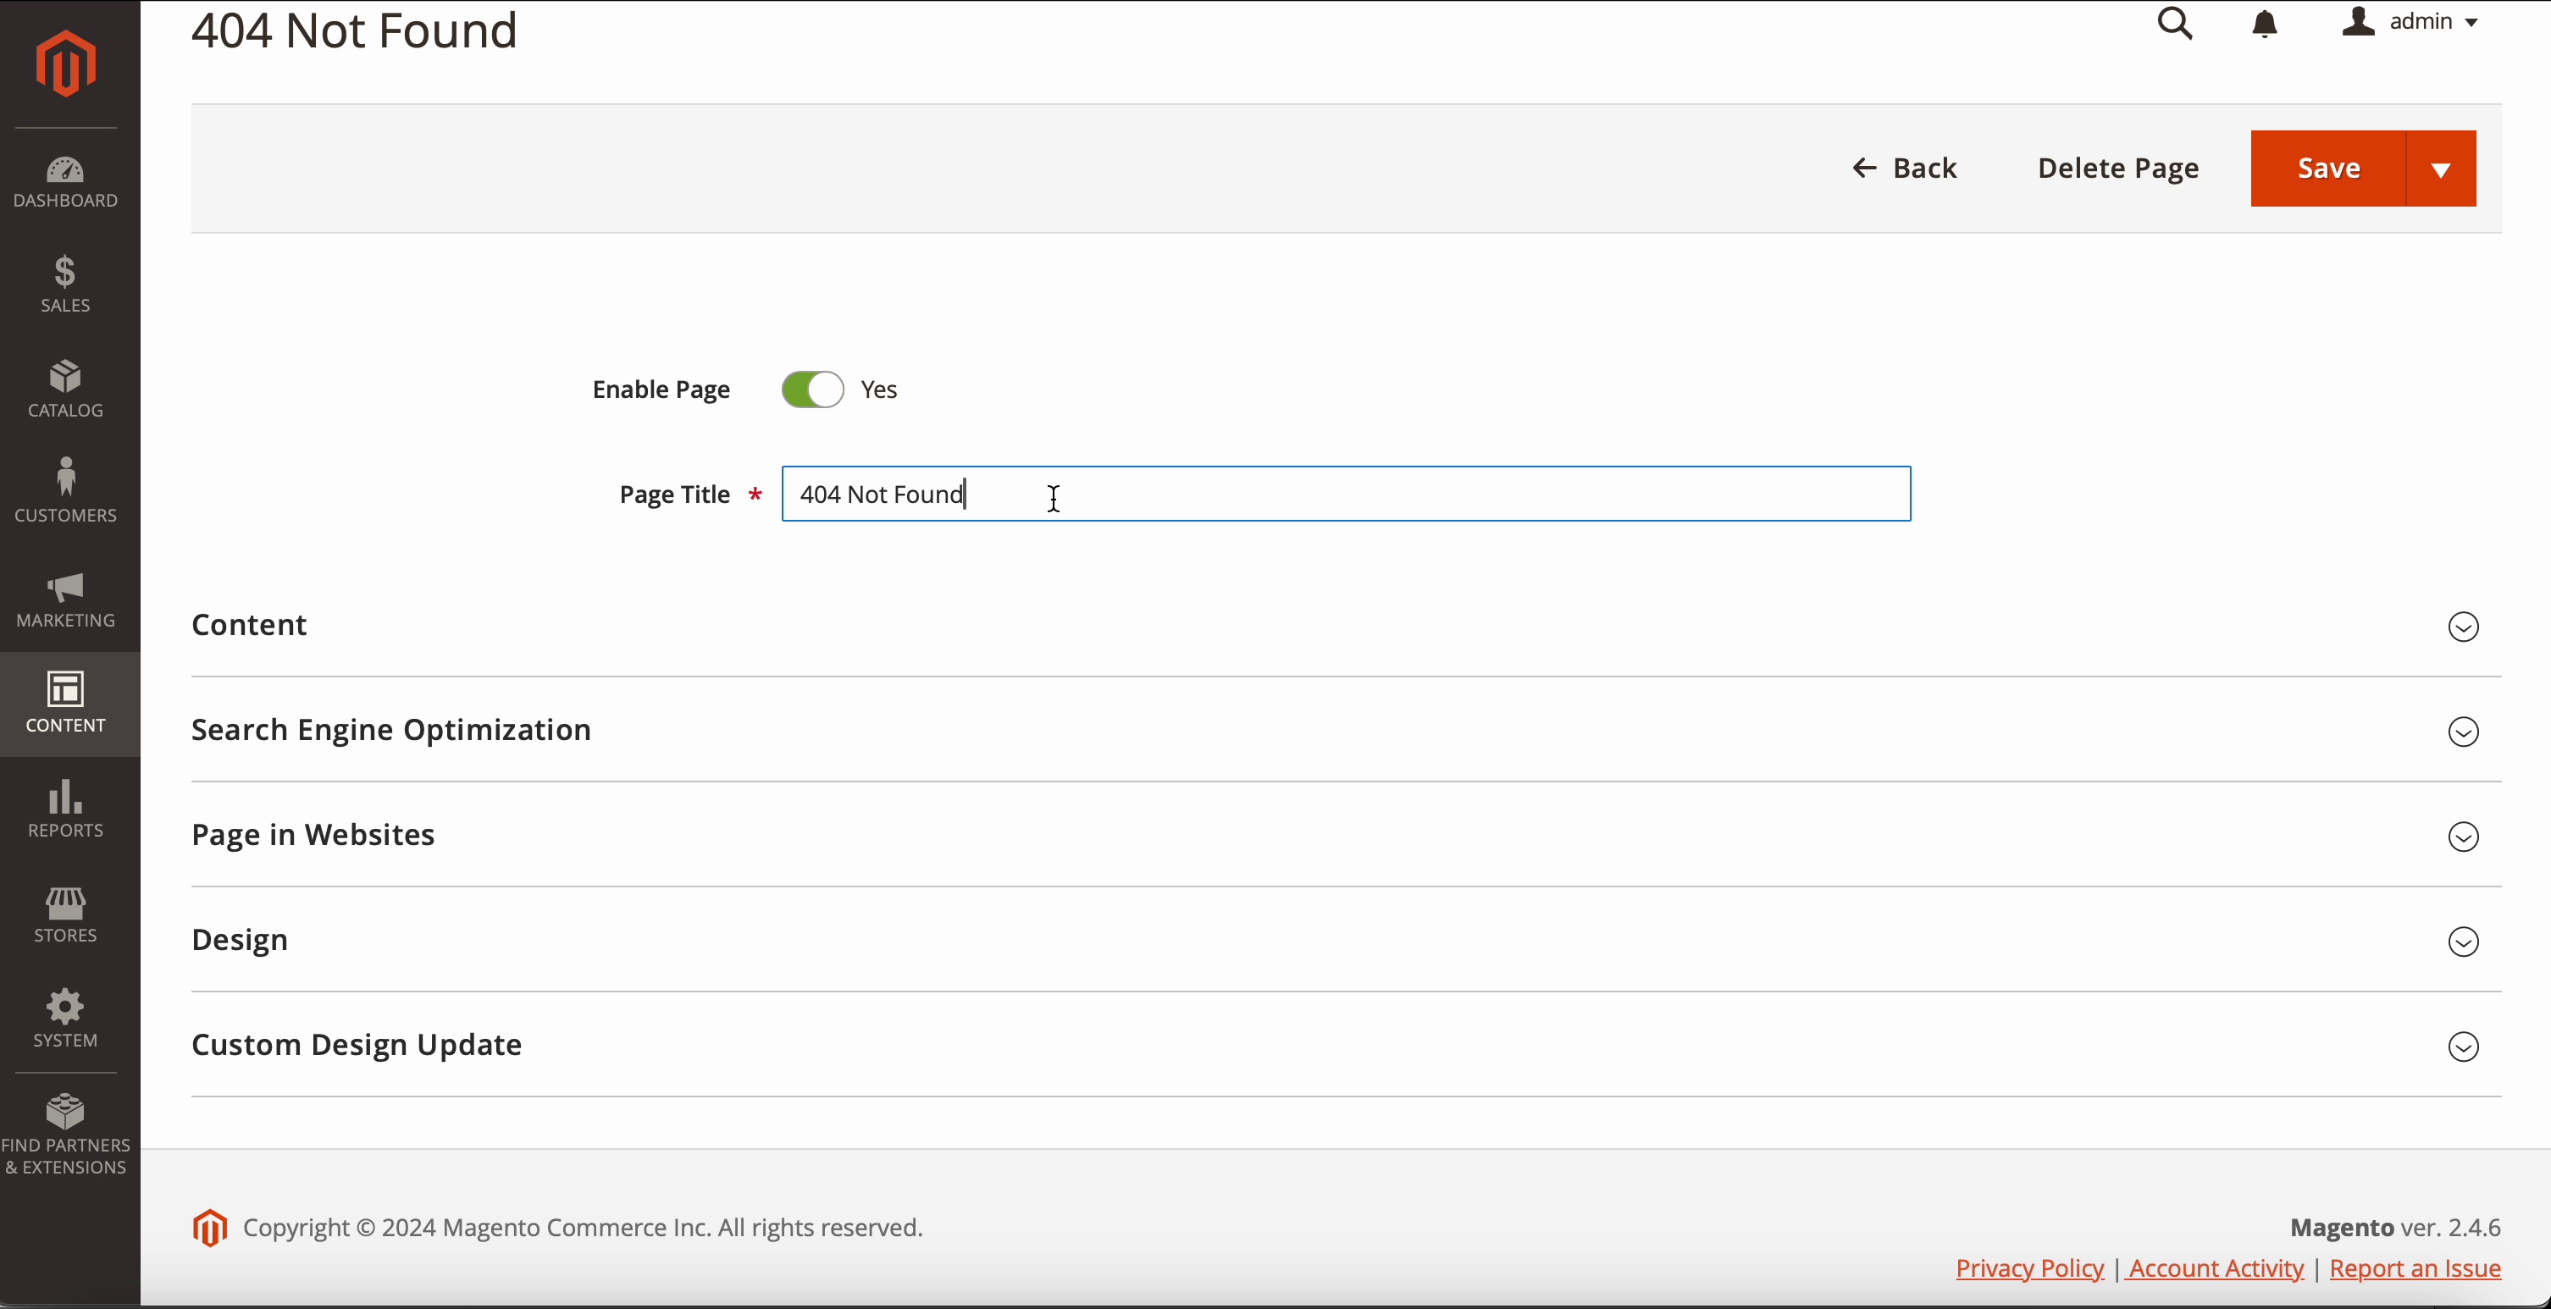Open the Save button dropdown arrow
Screen dimensions: 2551x1309
point(2441,169)
